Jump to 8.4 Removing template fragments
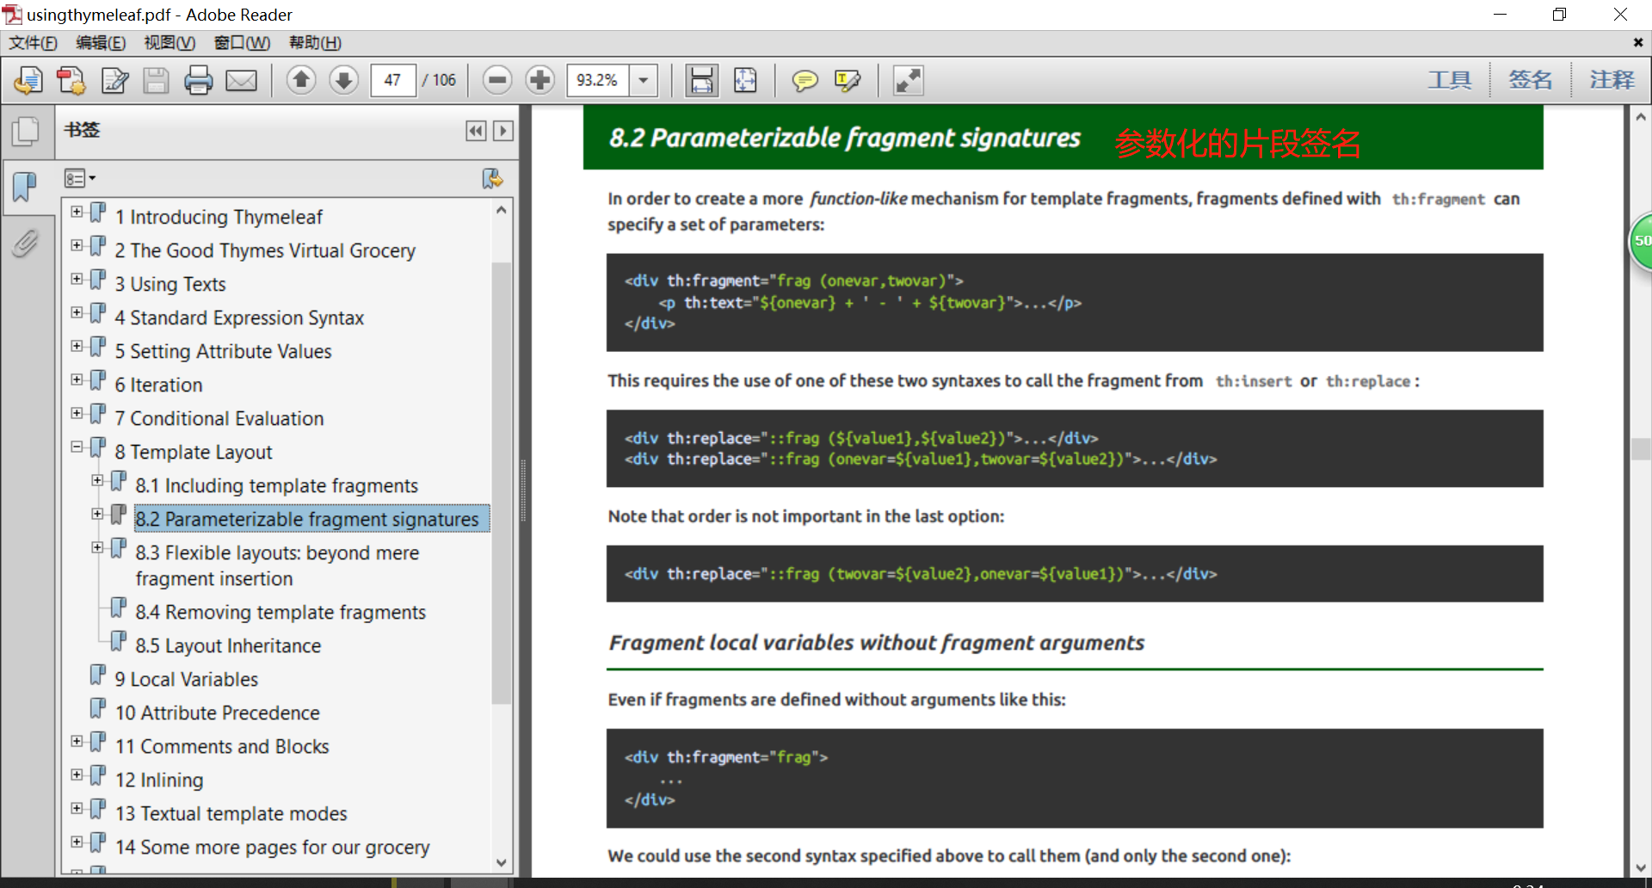 pos(280,612)
